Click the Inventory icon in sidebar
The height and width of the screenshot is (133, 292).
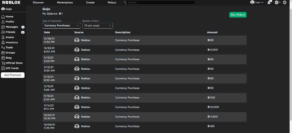[3, 42]
